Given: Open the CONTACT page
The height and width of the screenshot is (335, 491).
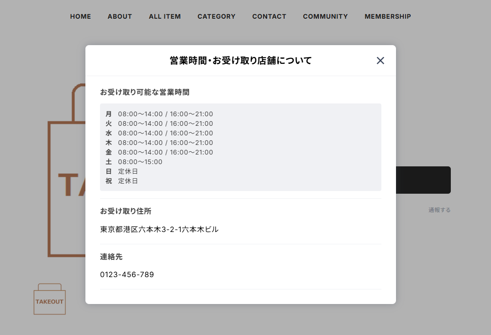Looking at the screenshot, I should coord(269,16).
